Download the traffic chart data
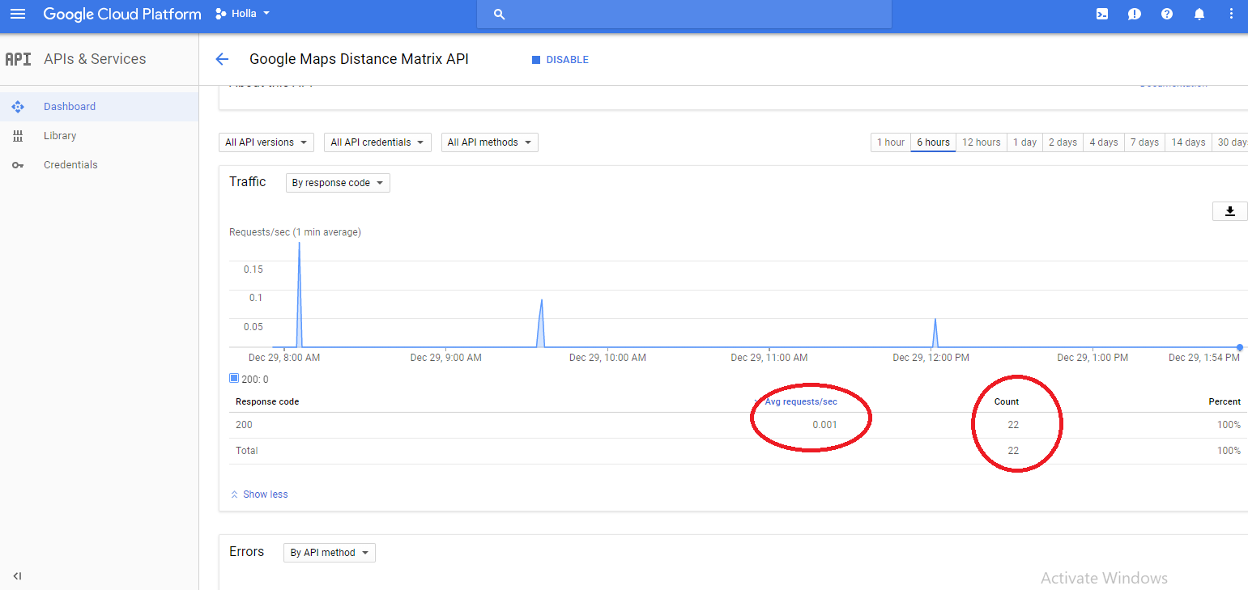The image size is (1248, 590). [x=1229, y=210]
